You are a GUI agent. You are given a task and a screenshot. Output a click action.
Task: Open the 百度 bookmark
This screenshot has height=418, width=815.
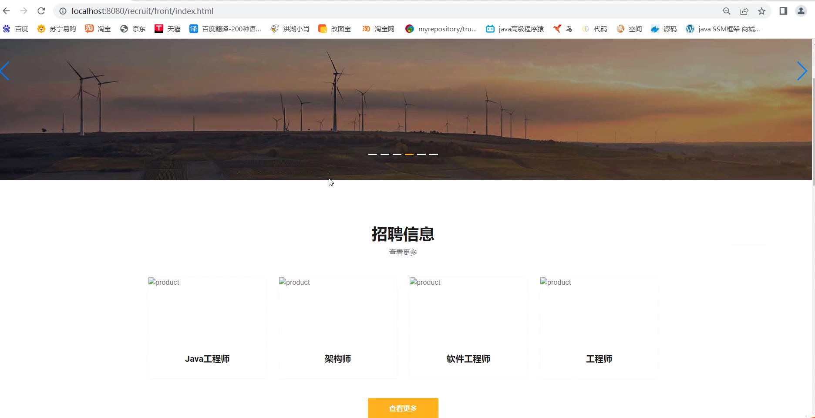tap(15, 29)
